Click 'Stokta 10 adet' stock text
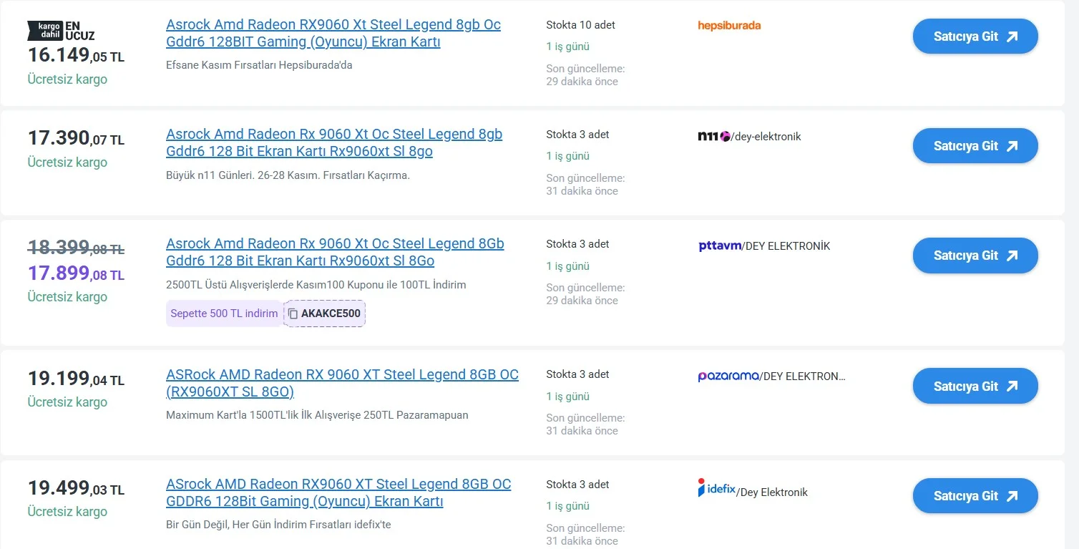Screen dimensions: 1079x549 pos(580,25)
